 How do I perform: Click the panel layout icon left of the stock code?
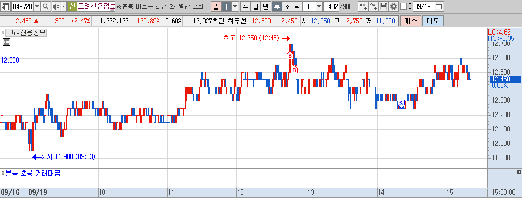coord(5,6)
